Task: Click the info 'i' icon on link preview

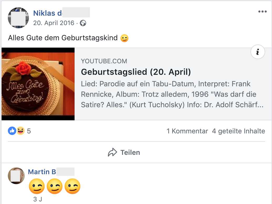Action: pyautogui.click(x=258, y=52)
